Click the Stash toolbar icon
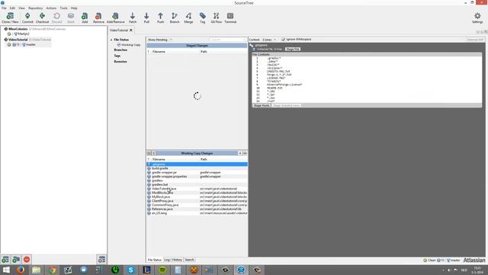488x275 pixels. click(71, 18)
